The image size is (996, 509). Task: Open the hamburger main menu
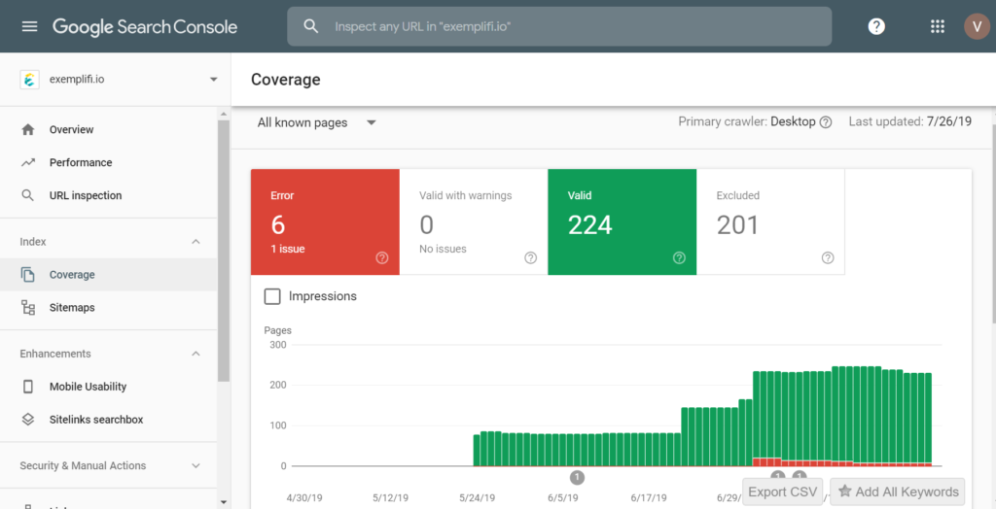pos(29,26)
